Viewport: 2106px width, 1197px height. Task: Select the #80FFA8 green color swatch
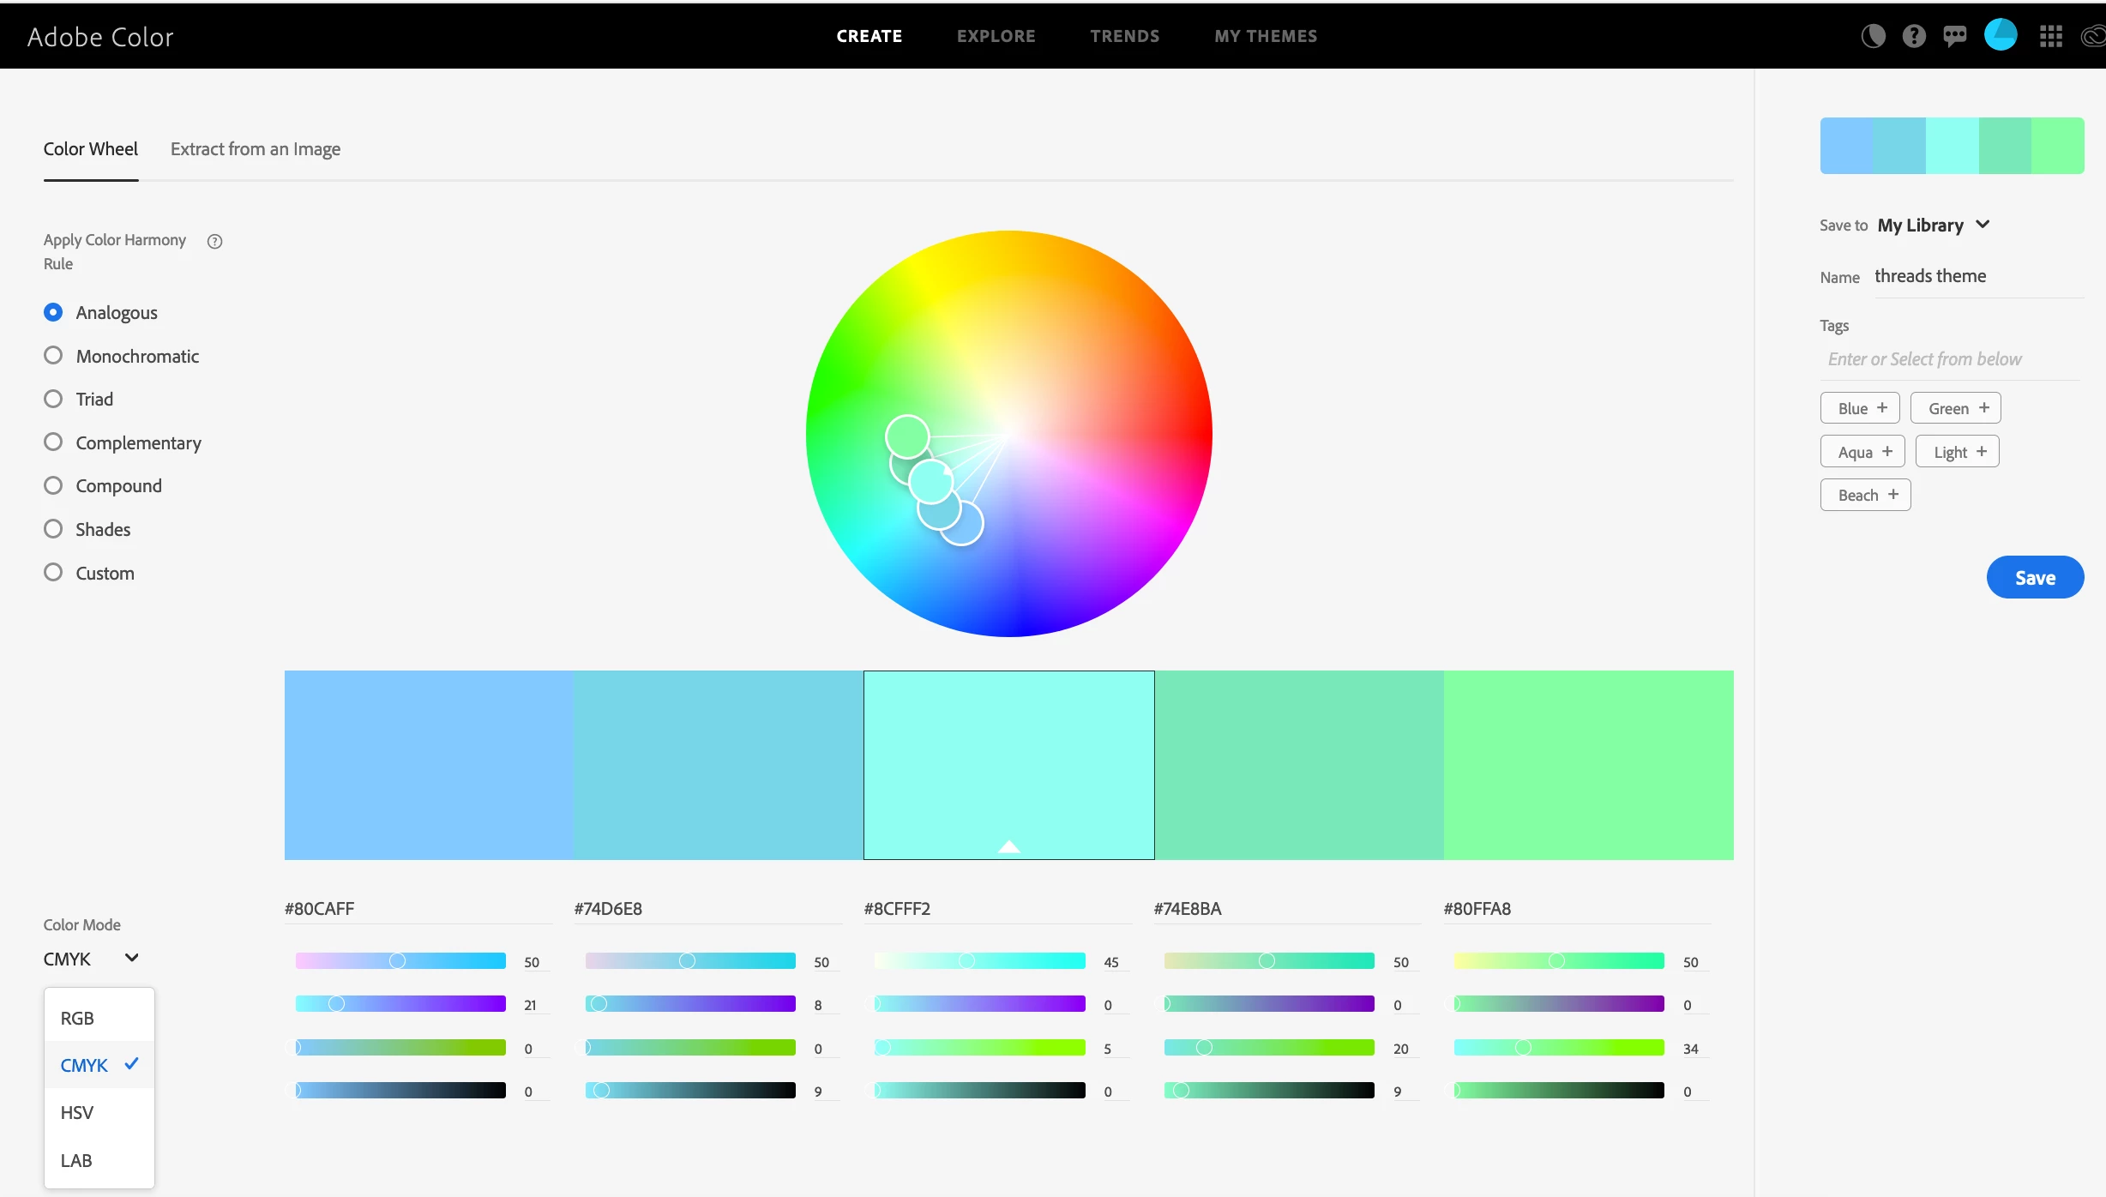click(x=1588, y=765)
